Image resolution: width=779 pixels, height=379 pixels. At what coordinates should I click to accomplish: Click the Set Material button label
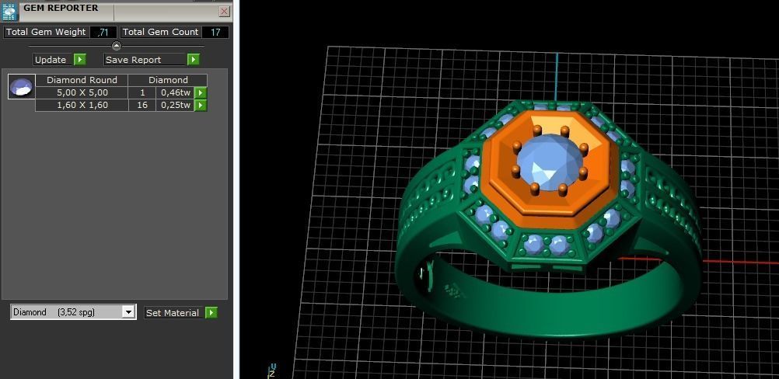(x=174, y=312)
